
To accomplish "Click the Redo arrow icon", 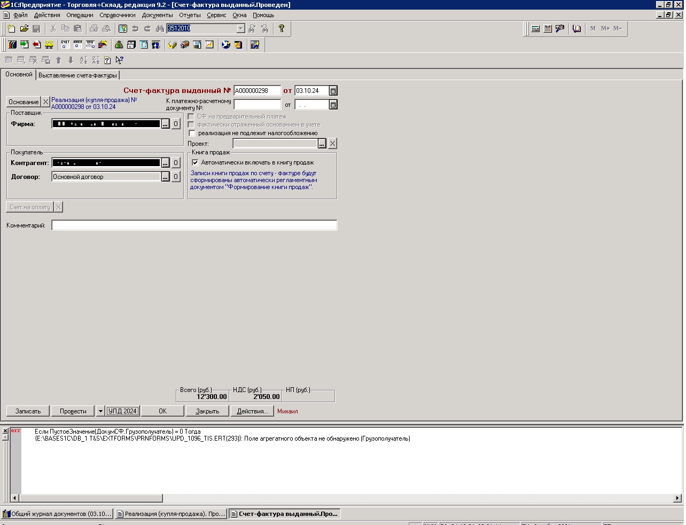I will pos(147,28).
